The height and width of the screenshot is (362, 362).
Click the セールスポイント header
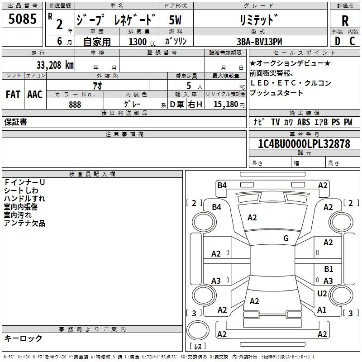[x=304, y=52]
